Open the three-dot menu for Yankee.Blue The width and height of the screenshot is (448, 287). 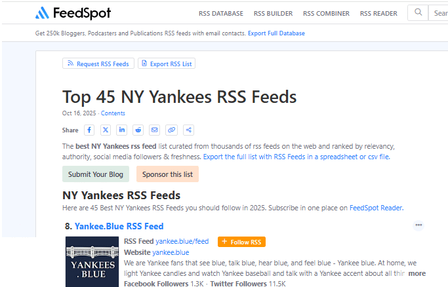418,225
